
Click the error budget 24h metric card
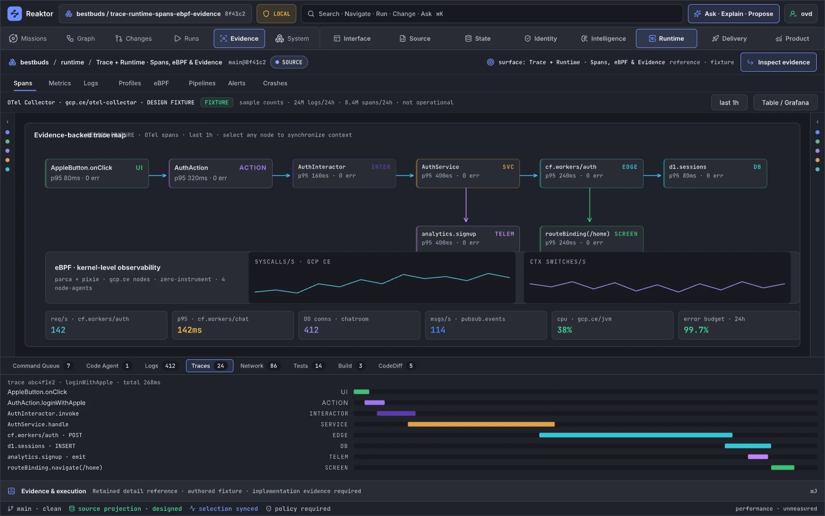click(739, 325)
